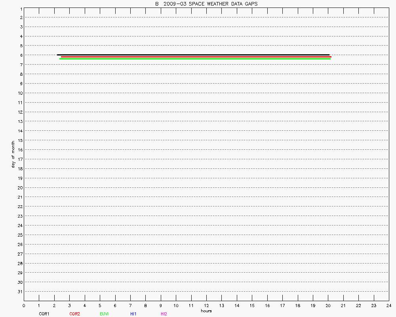Click day 31 label on the y-axis
396x317 pixels.
point(19,292)
